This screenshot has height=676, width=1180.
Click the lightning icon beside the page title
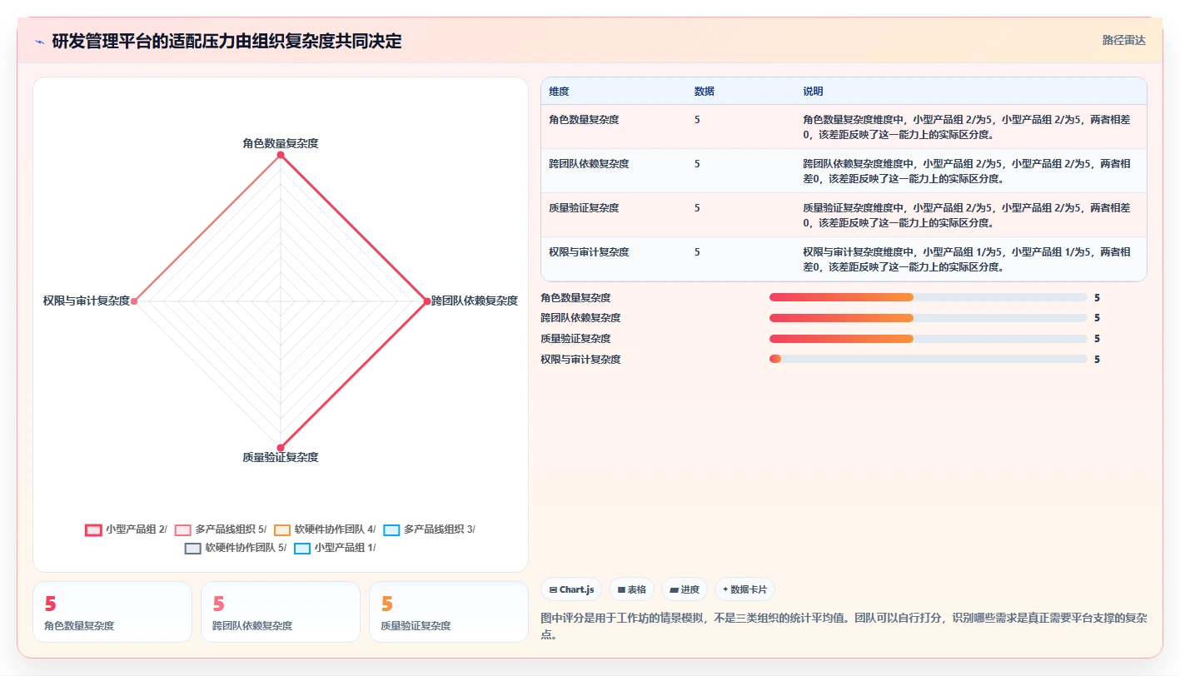(x=40, y=42)
